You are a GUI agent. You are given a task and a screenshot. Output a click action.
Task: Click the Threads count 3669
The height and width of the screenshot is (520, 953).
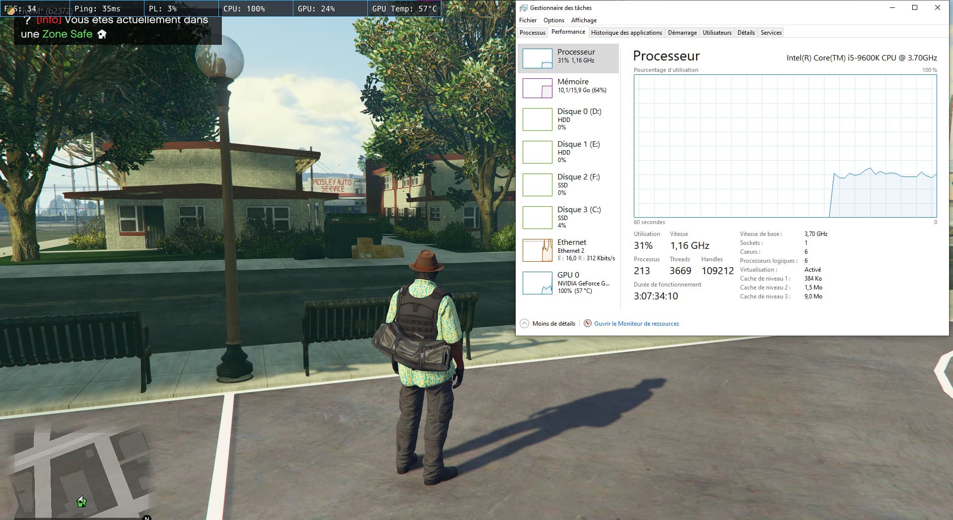680,271
